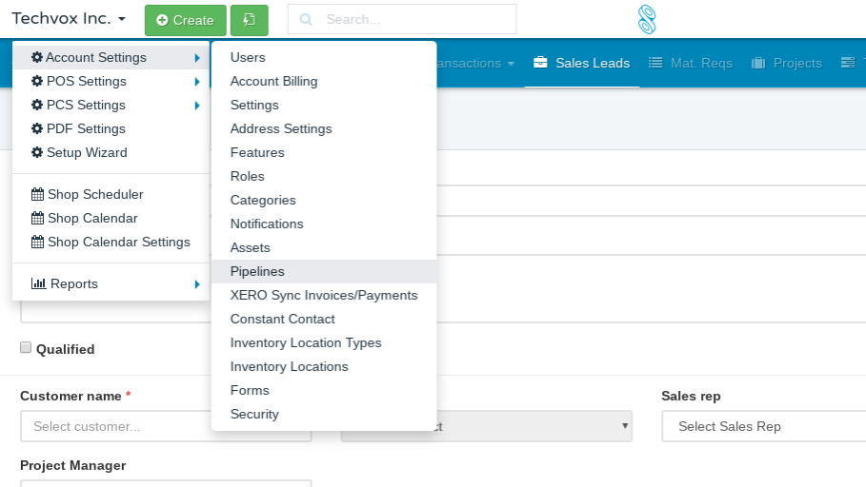Click calendar icon beside Shop Calendar Settings

point(37,242)
